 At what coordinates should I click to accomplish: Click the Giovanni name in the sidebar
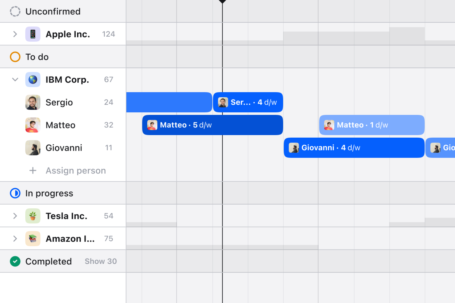pyautogui.click(x=64, y=148)
